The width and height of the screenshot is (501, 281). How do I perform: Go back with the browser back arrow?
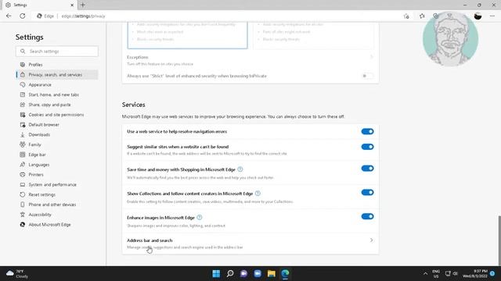tap(9, 16)
